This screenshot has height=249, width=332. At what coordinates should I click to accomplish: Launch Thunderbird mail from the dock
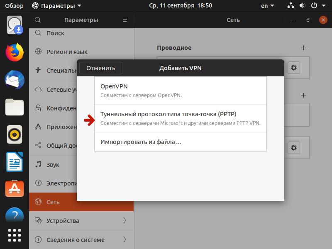(x=14, y=80)
